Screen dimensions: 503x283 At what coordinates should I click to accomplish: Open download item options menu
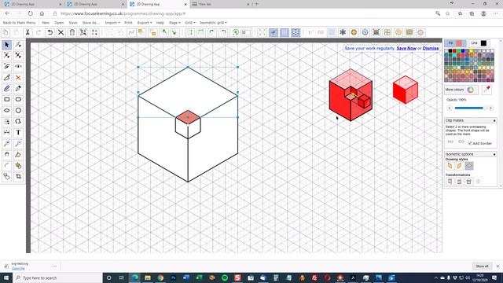point(54,266)
